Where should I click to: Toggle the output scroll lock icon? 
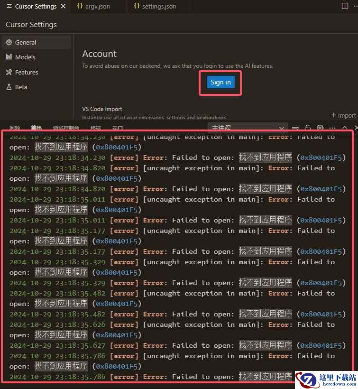[x=308, y=128]
